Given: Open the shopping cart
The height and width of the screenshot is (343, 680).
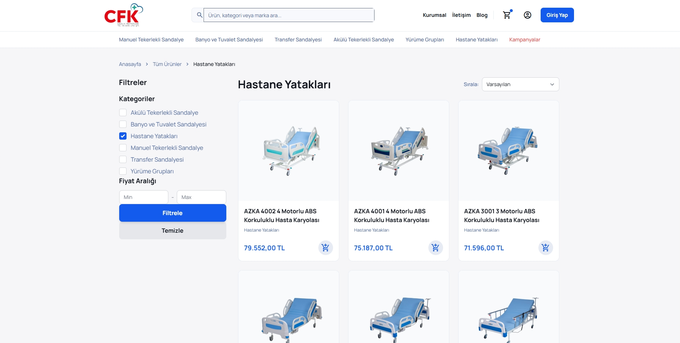Looking at the screenshot, I should click(x=507, y=15).
